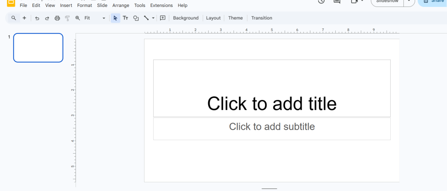Expand the Slideshow options arrow
The height and width of the screenshot is (191, 447).
tap(409, 1)
